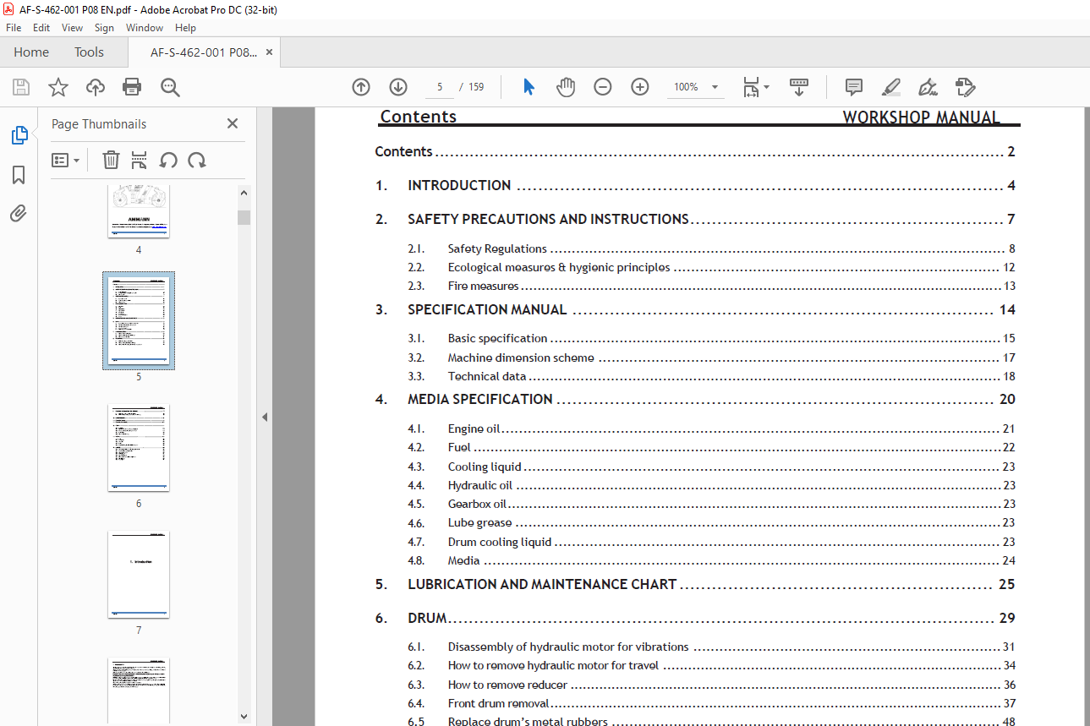The height and width of the screenshot is (726, 1090).
Task: Open the Hydraulic oil contents entry
Action: point(711,485)
